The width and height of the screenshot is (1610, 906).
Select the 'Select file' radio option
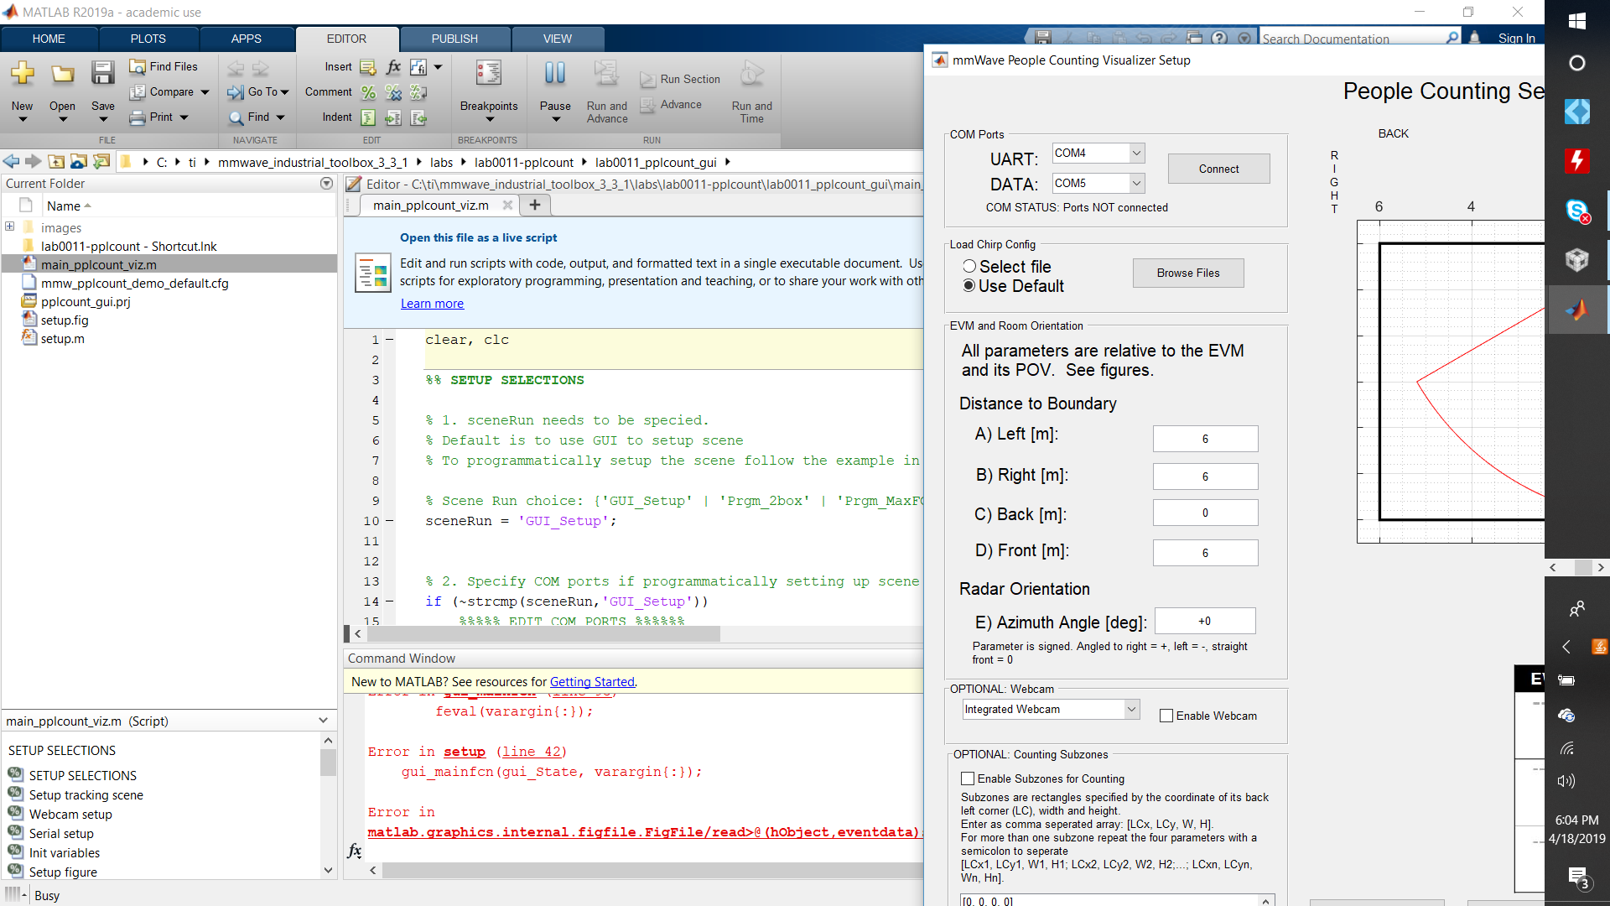click(969, 266)
